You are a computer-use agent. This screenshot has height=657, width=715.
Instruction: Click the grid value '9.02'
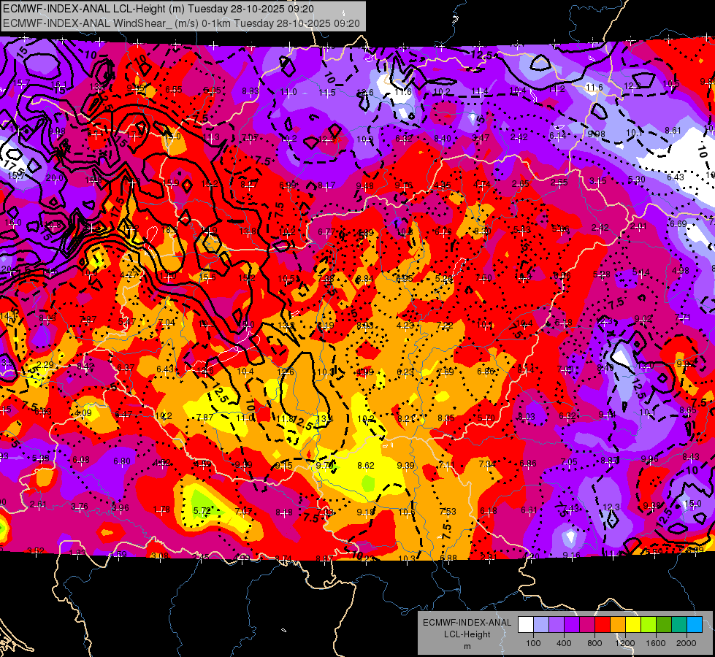click(x=643, y=319)
